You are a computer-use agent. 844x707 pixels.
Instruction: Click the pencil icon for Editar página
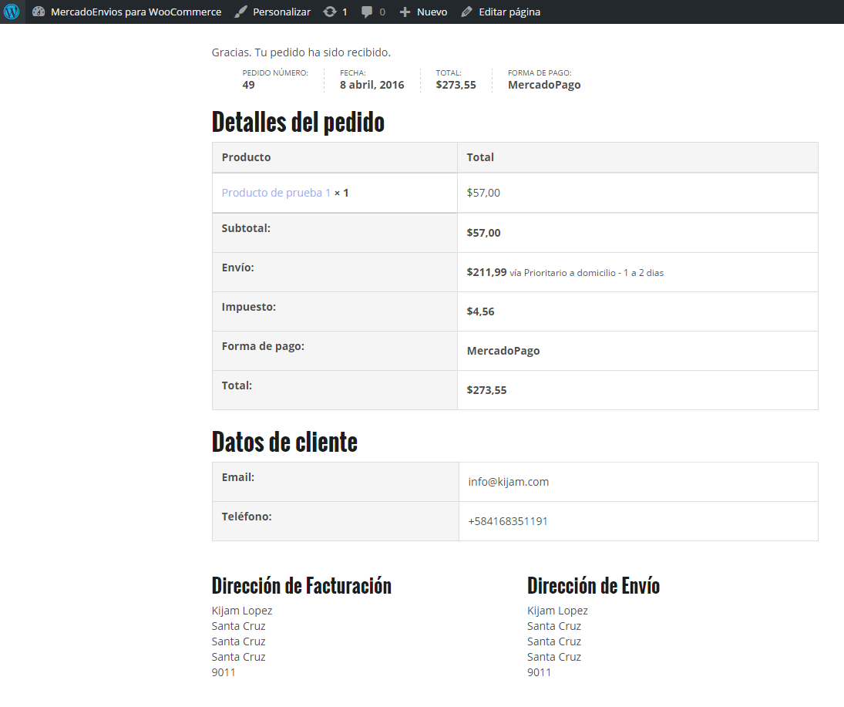[x=466, y=12]
